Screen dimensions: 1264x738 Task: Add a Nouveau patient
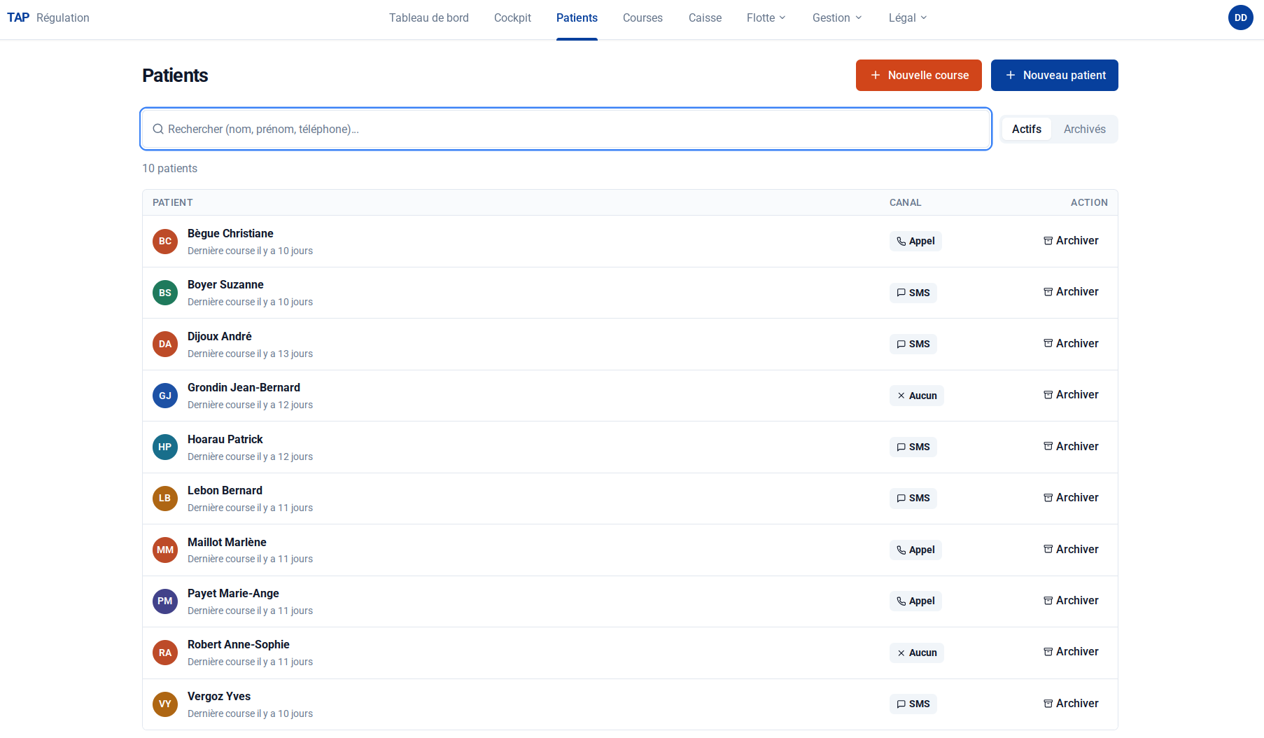(1055, 75)
